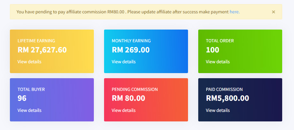This screenshot has width=294, height=130.
Task: Select the RM 80.00 pending commission amount
Action: tap(128, 98)
